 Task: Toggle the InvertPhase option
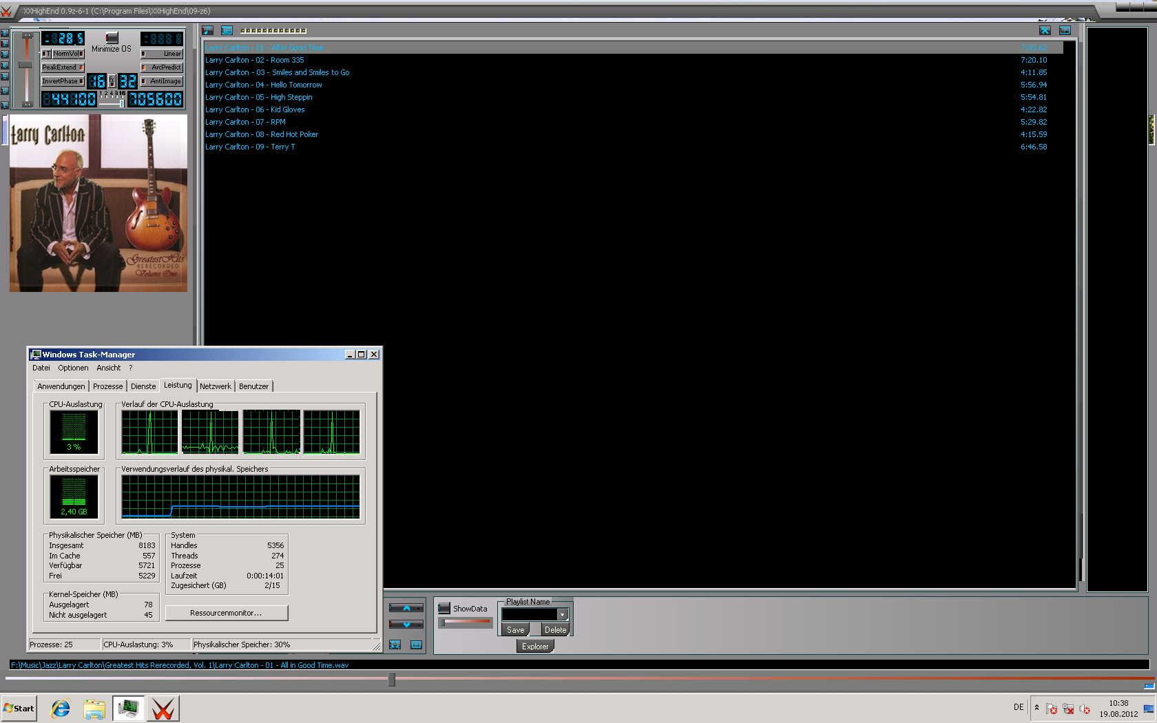[x=63, y=81]
